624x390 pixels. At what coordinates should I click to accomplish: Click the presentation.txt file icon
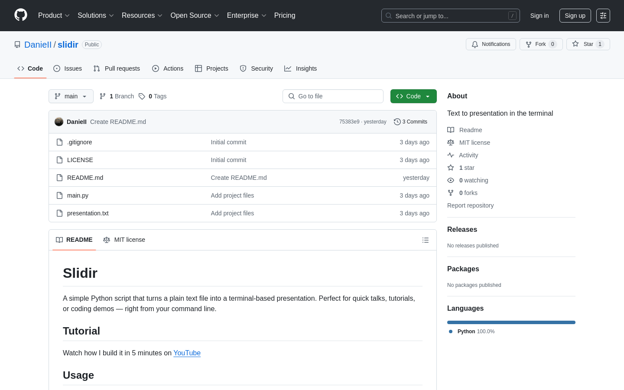click(x=60, y=213)
